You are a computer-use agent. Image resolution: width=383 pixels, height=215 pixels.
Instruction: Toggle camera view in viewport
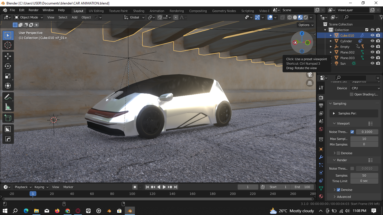(x=310, y=75)
